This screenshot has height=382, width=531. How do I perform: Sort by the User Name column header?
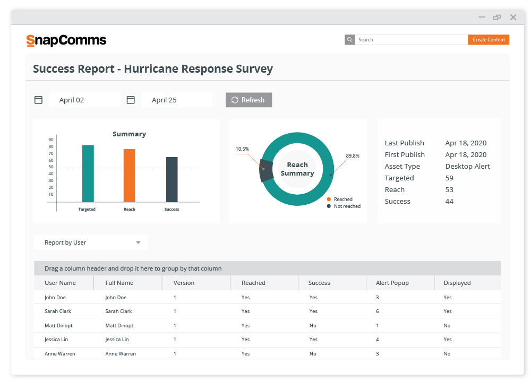click(x=61, y=283)
